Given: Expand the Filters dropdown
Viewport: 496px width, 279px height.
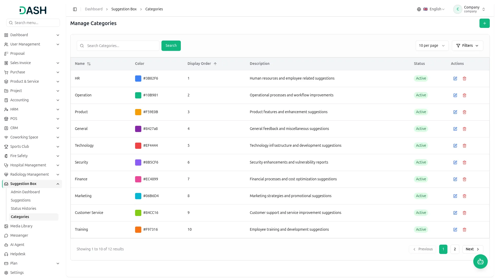Looking at the screenshot, I should click(x=467, y=46).
